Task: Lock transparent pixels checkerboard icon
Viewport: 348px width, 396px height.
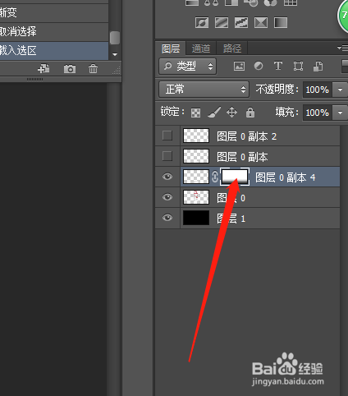Action: coord(195,113)
